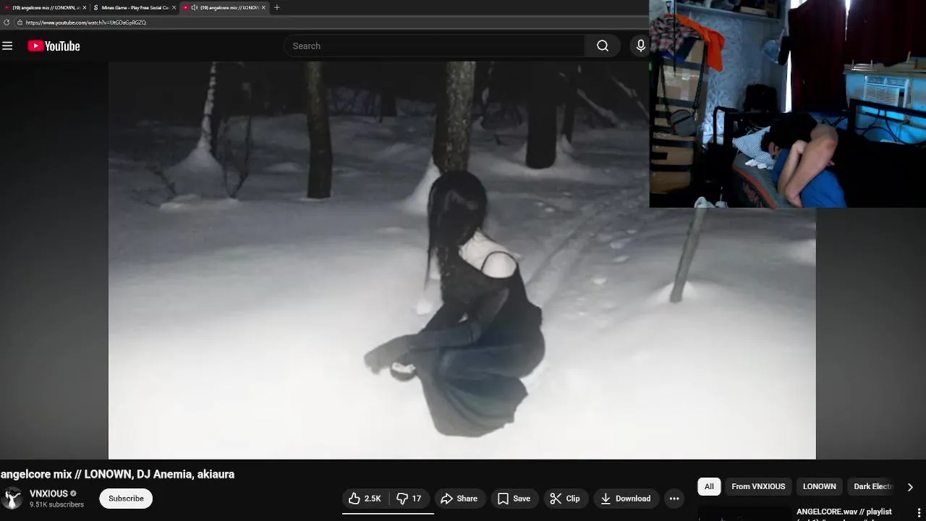Image resolution: width=926 pixels, height=521 pixels.
Task: Click the video player to pause
Action: (x=462, y=260)
